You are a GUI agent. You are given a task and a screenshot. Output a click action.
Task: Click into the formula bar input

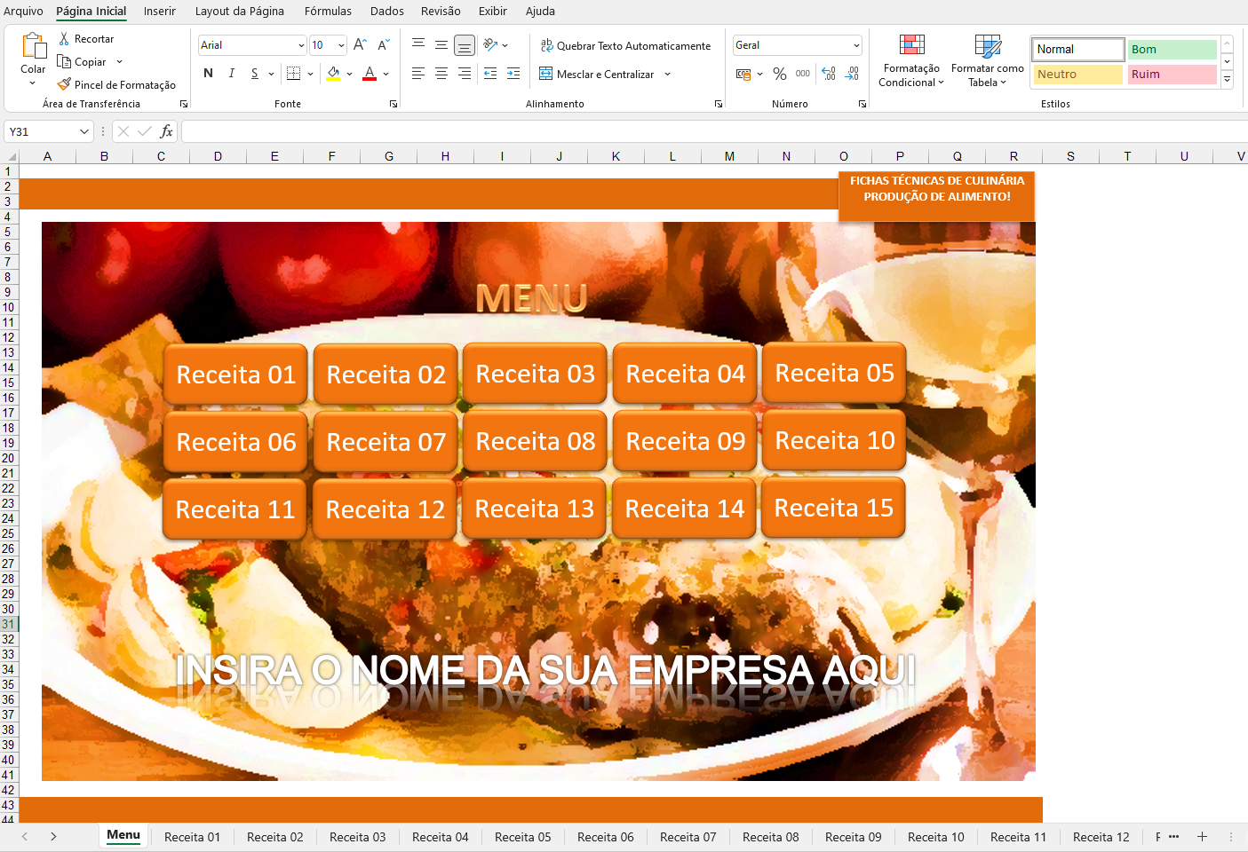711,131
